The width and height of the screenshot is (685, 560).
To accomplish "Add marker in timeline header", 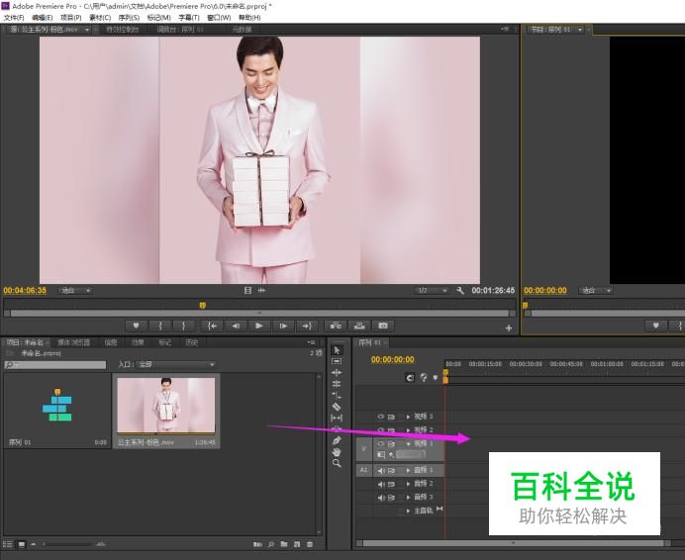I will [x=436, y=377].
